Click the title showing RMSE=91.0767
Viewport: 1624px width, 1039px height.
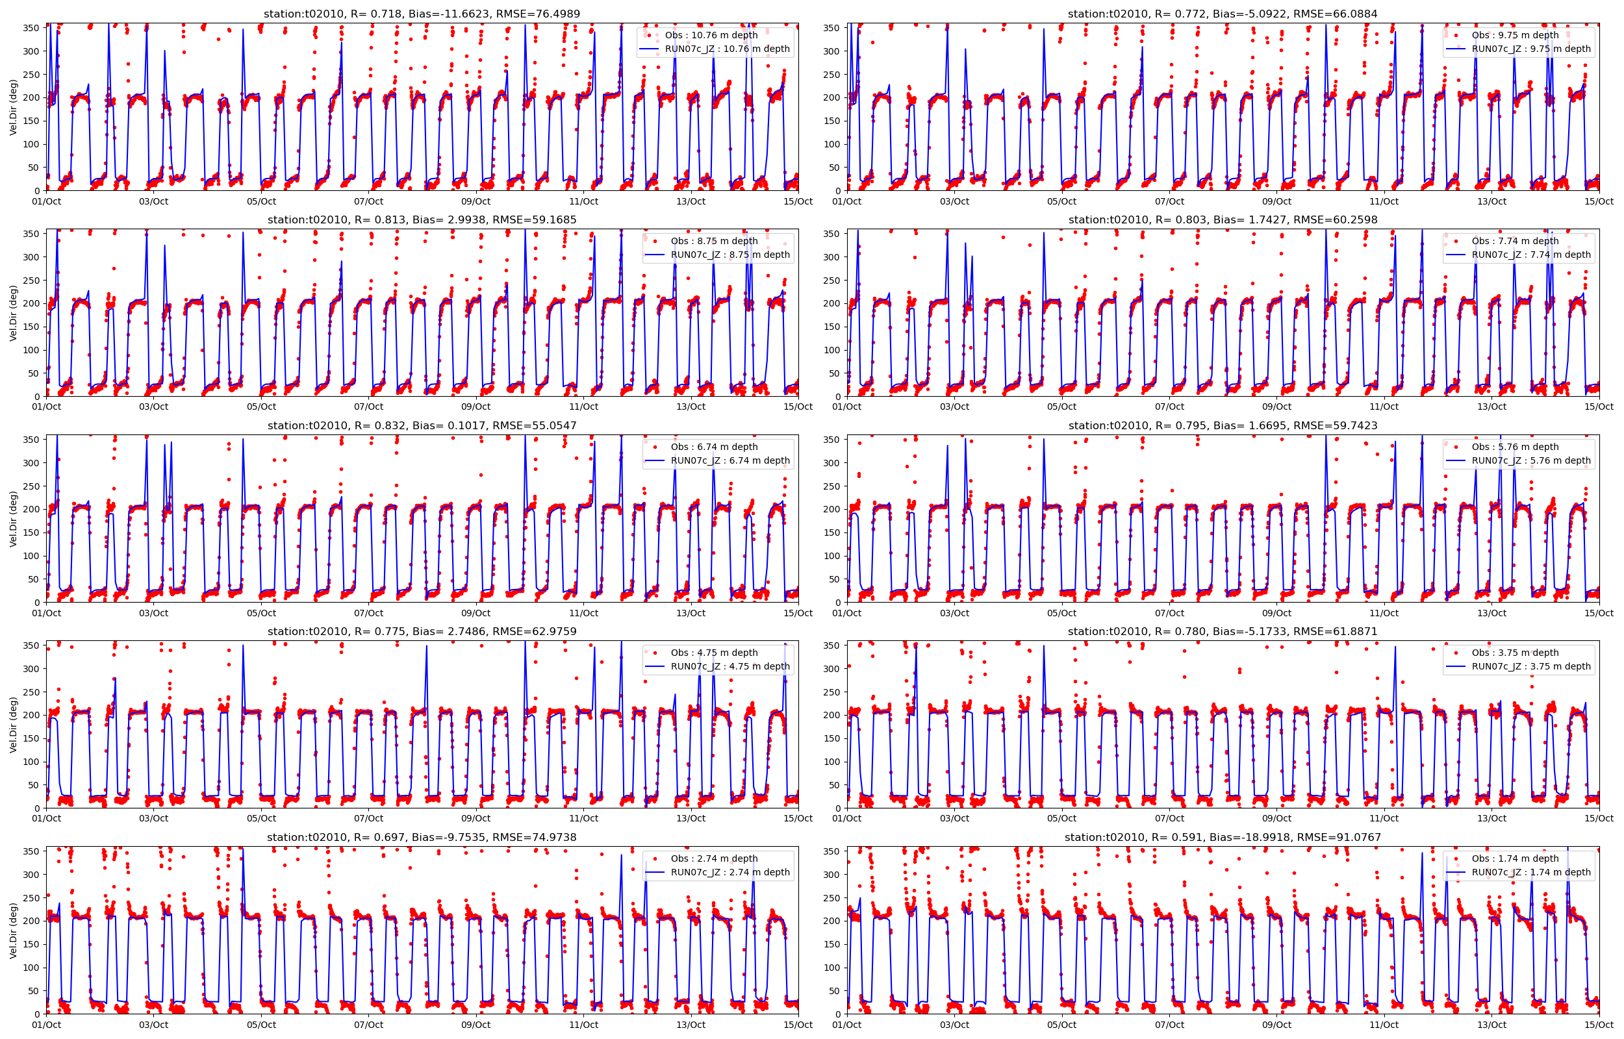(1223, 837)
